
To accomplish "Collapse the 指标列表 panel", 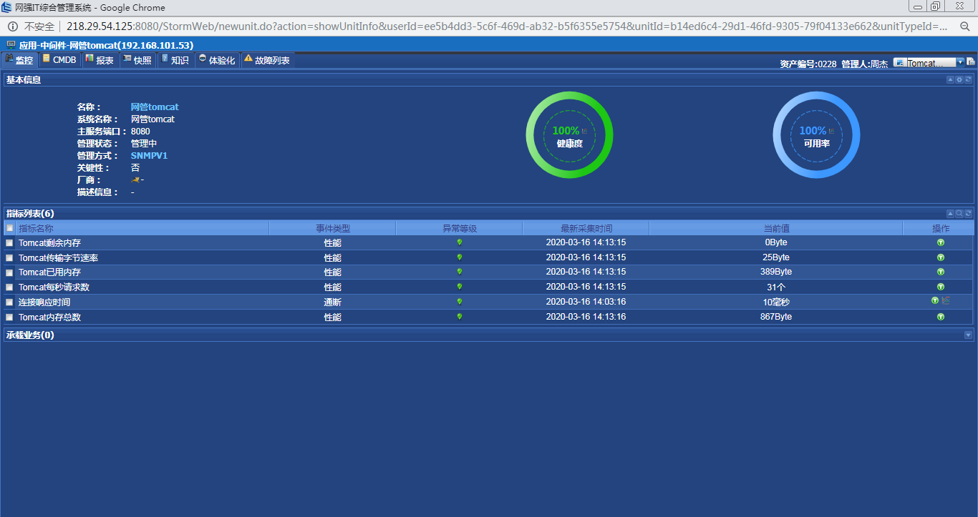I will coord(951,213).
